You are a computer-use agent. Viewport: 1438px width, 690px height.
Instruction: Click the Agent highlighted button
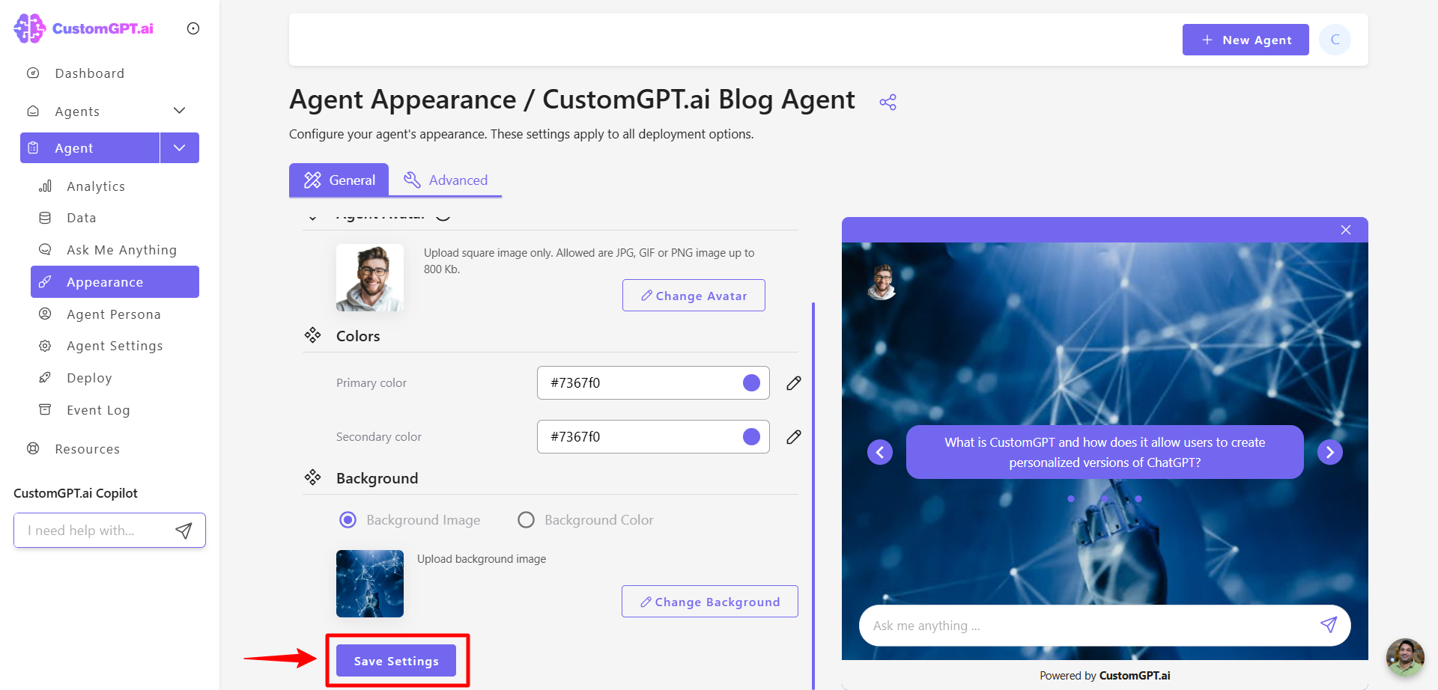point(90,147)
